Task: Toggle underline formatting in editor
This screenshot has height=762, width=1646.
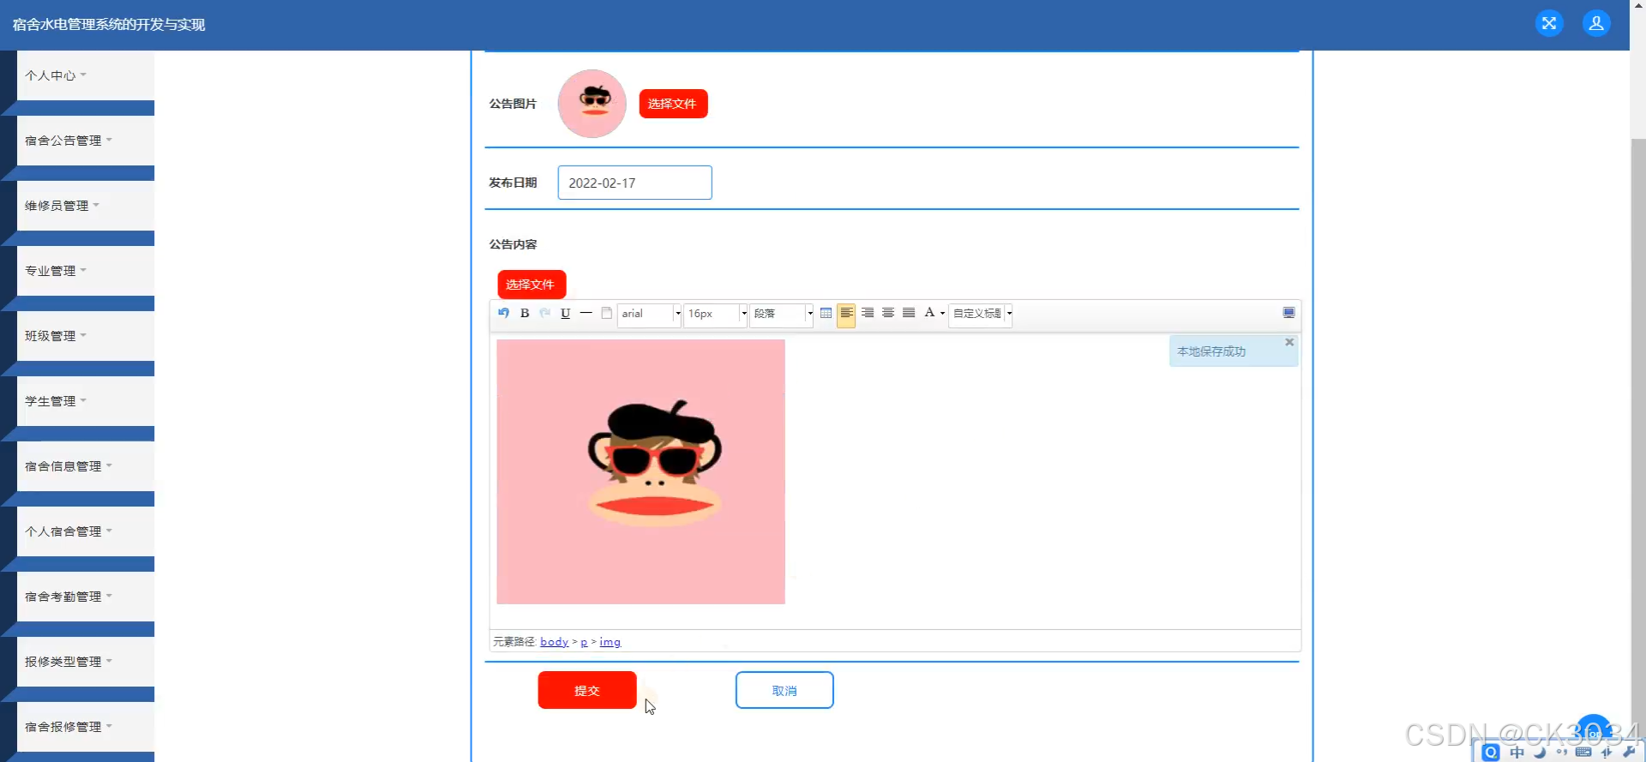Action: tap(565, 314)
